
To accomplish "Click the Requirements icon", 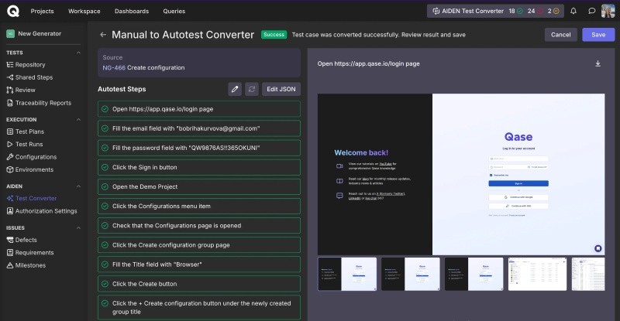I will 10,252.
